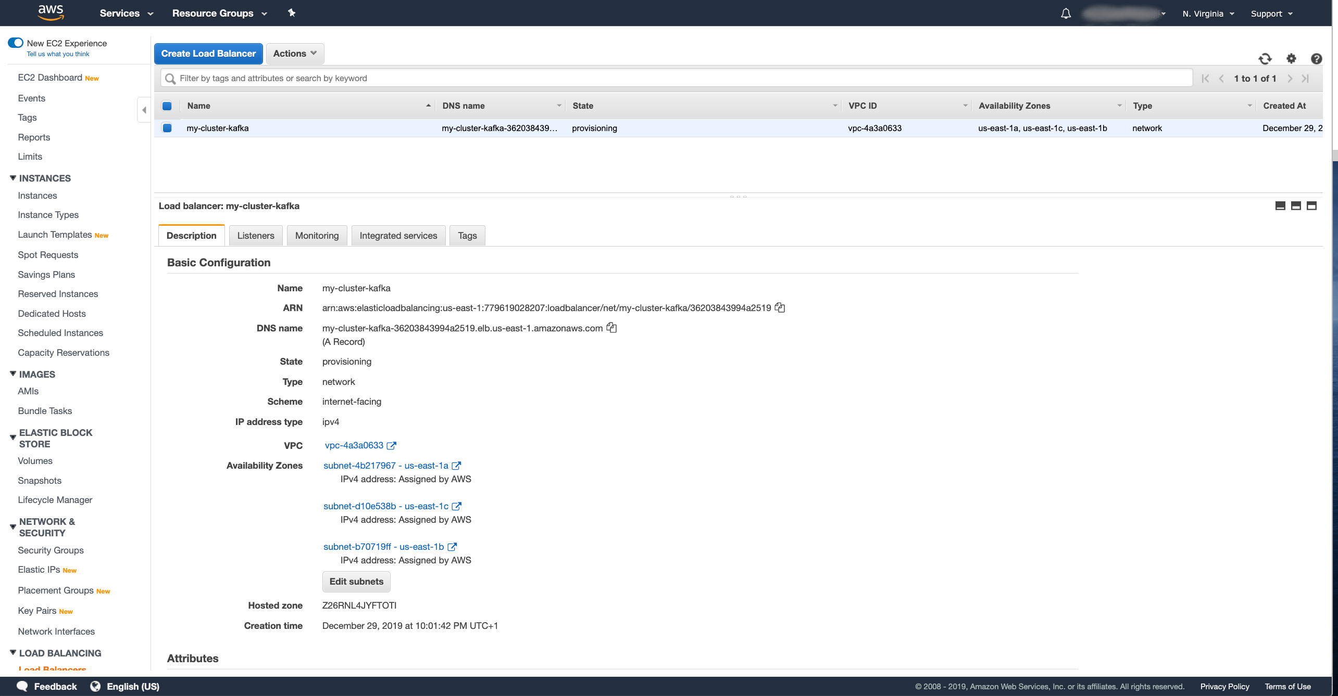Open the Services dropdown menu
The width and height of the screenshot is (1338, 696).
[127, 13]
